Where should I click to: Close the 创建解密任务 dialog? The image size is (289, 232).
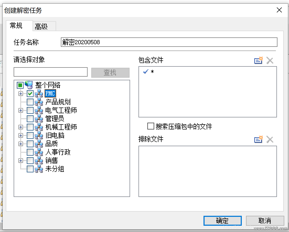click(x=279, y=10)
